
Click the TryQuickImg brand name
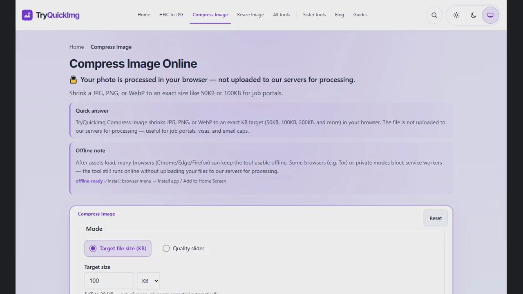(x=58, y=16)
